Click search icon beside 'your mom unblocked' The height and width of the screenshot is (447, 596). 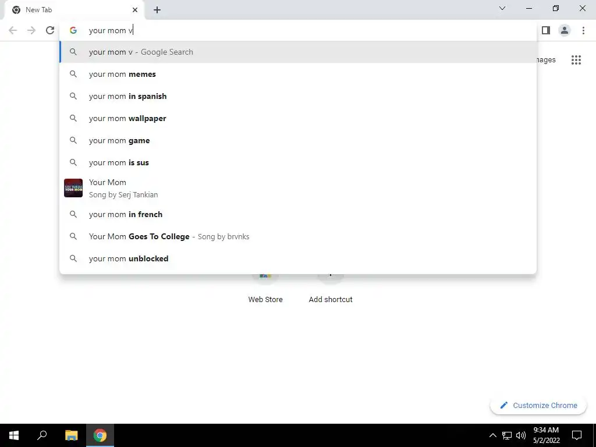pyautogui.click(x=73, y=258)
